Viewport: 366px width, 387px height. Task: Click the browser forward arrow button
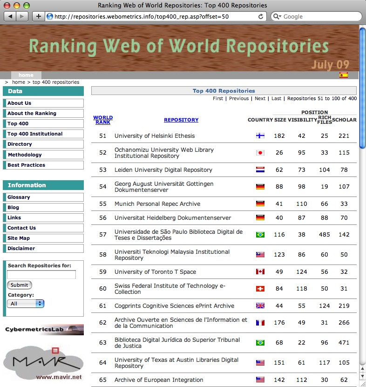click(22, 17)
